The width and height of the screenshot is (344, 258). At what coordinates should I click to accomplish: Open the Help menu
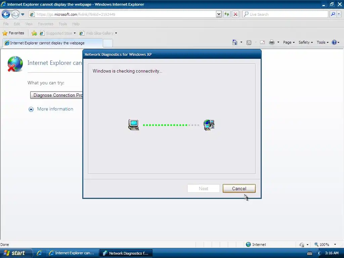pos(76,24)
